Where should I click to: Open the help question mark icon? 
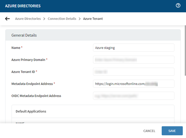click(x=178, y=6)
